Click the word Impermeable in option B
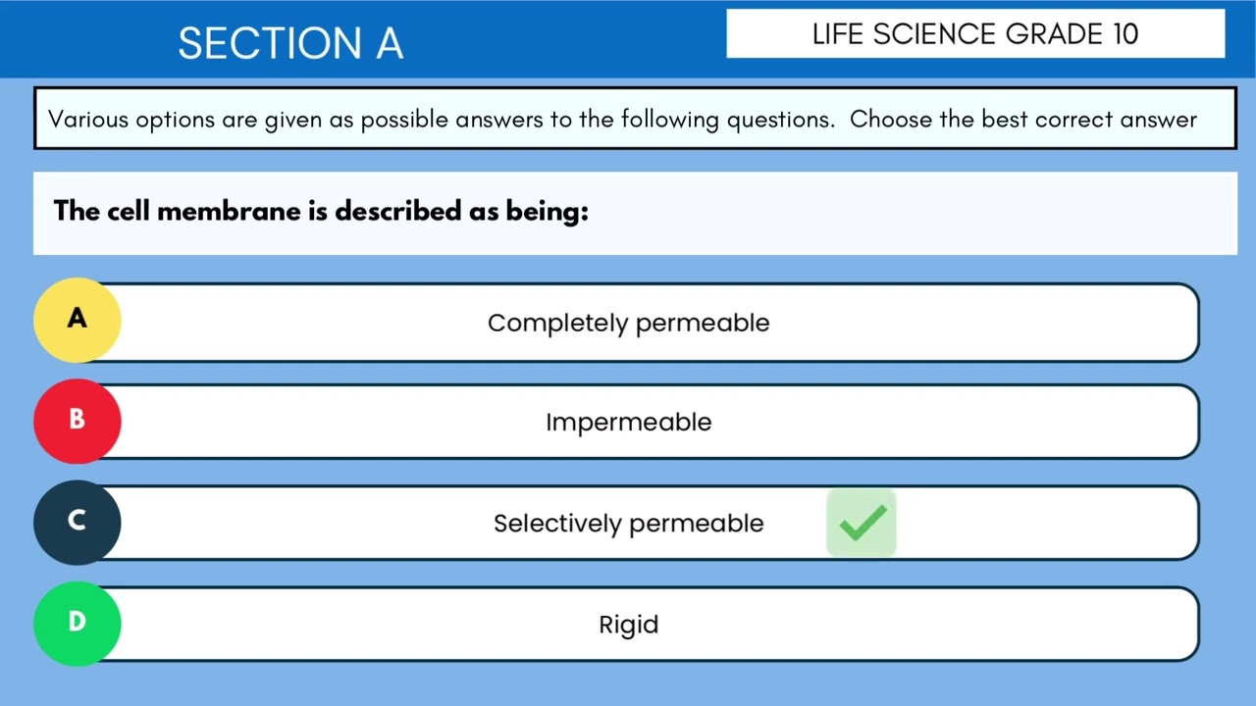 pyautogui.click(x=629, y=423)
